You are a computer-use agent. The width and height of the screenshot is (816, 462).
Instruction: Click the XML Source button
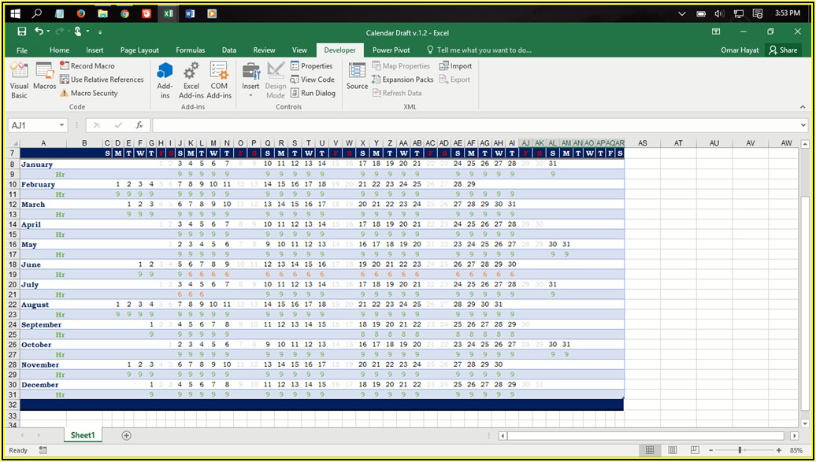tap(357, 76)
